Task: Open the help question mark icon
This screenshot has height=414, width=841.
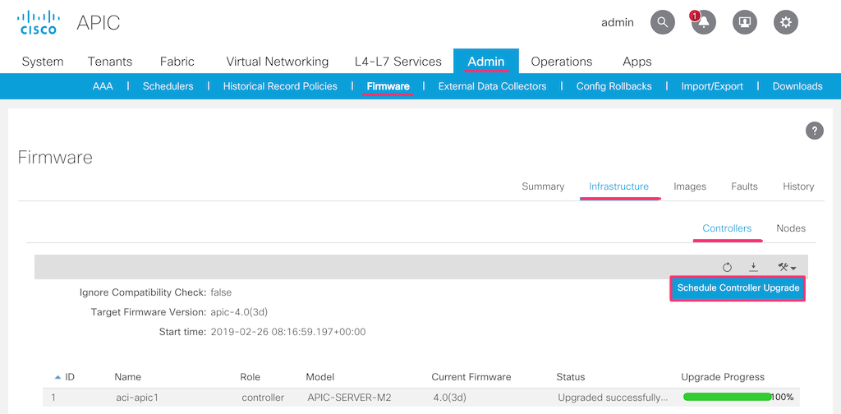Action: click(x=814, y=131)
